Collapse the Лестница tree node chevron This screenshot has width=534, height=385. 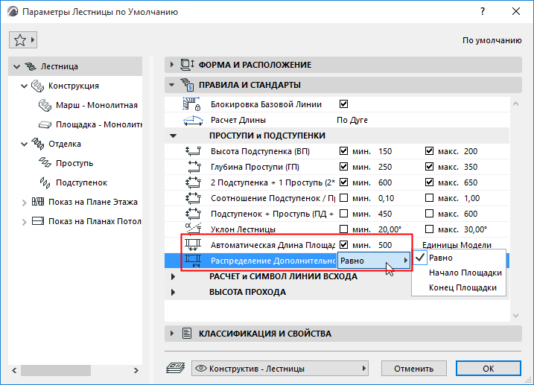coord(16,67)
